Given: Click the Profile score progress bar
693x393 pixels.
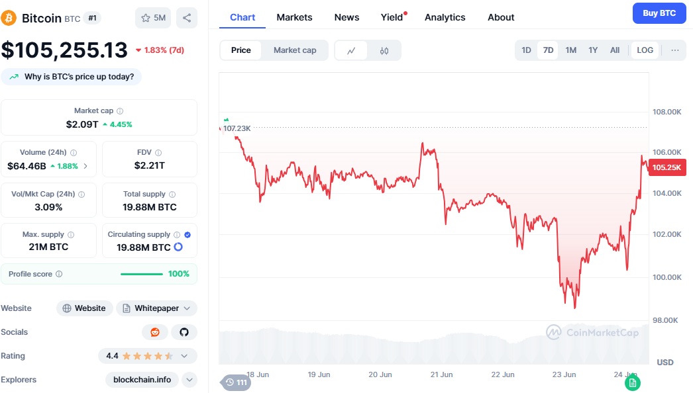Looking at the screenshot, I should (142, 274).
